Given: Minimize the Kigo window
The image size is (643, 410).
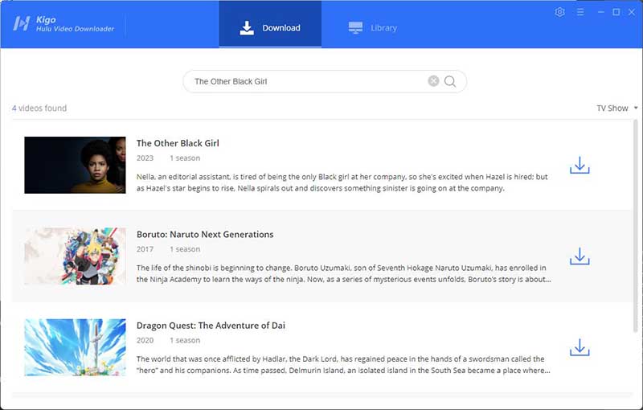Looking at the screenshot, I should [600, 12].
